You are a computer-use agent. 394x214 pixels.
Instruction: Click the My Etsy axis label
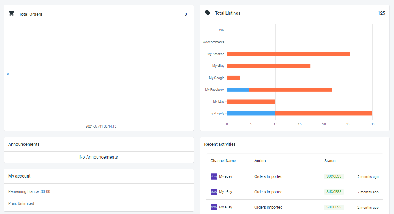coord(218,101)
